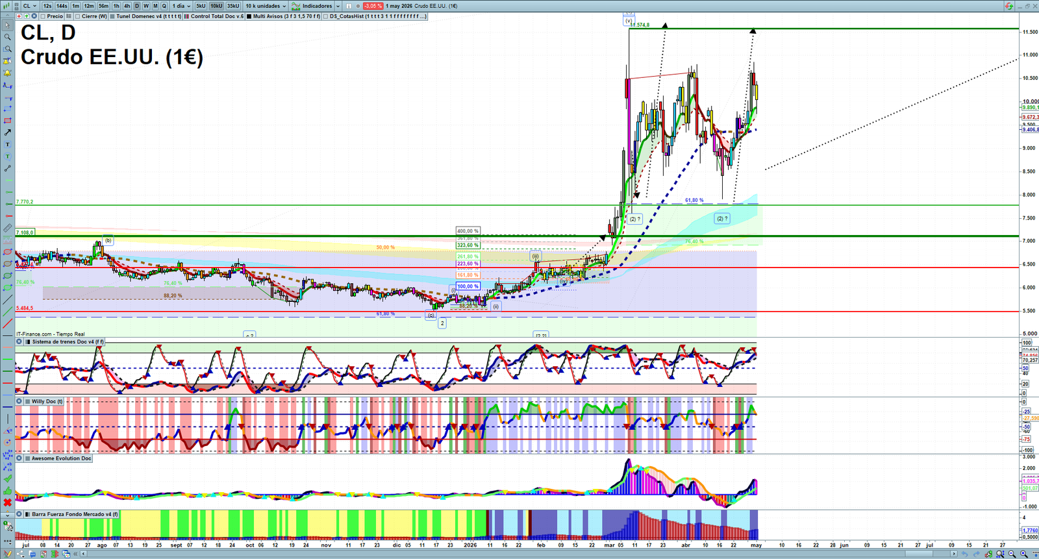Select the speech bubble text comment tool
The height and width of the screenshot is (559, 1039).
click(x=7, y=156)
